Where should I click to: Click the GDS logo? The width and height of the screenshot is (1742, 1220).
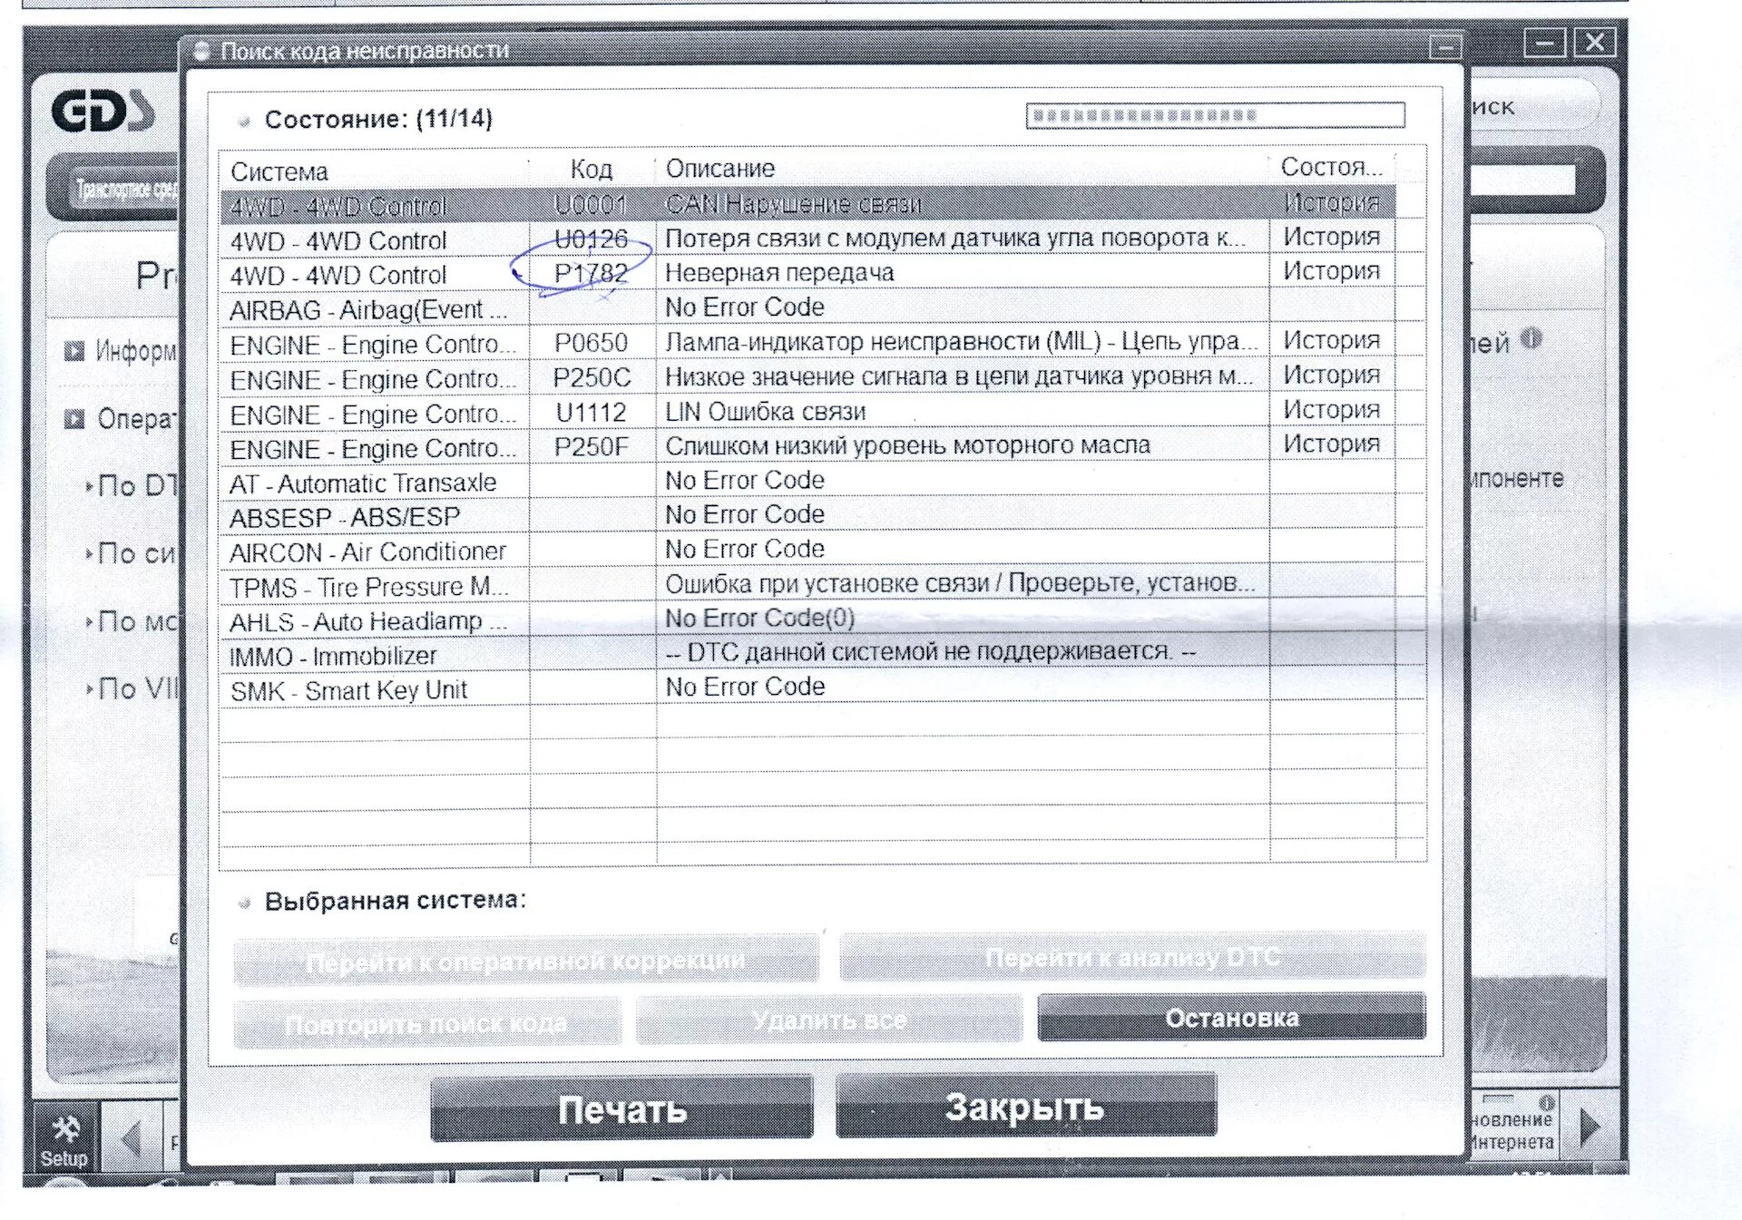click(x=103, y=112)
